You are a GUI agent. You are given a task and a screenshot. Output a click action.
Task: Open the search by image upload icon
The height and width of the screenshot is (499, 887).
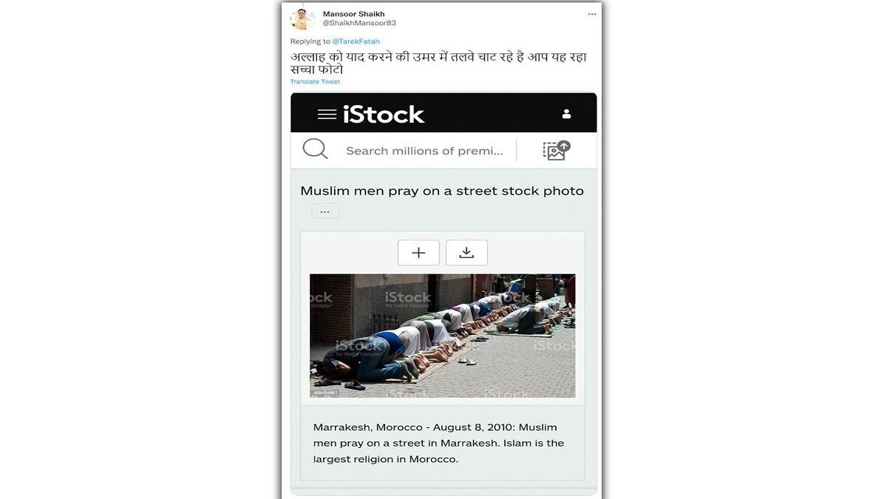[x=557, y=150]
